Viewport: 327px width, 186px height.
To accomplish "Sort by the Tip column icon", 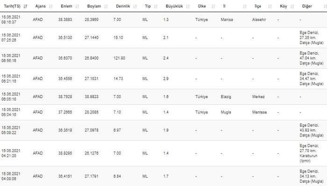I will (x=156, y=7).
